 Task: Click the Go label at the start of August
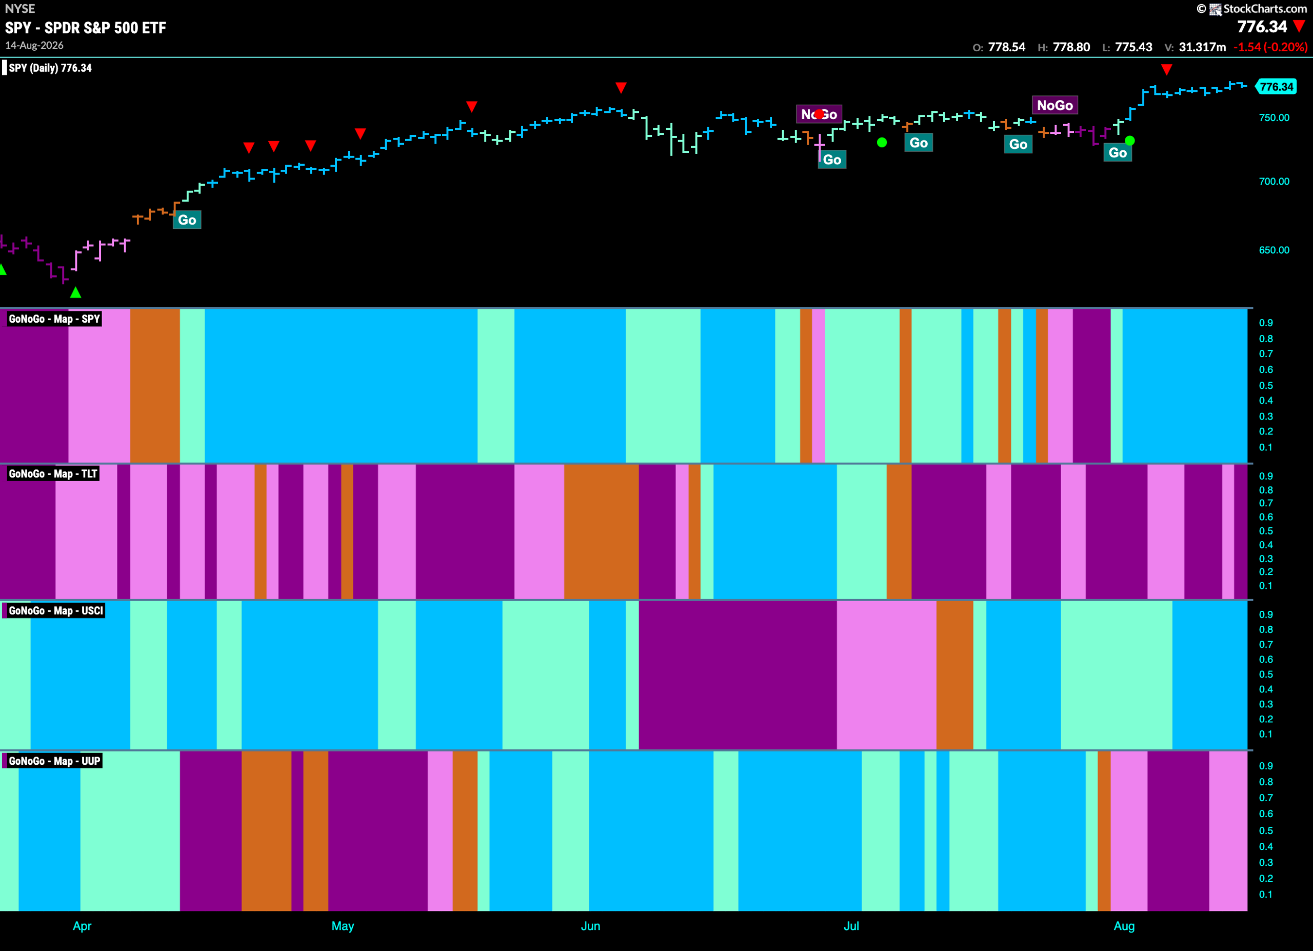click(x=1118, y=153)
